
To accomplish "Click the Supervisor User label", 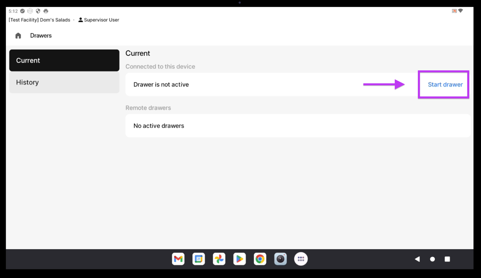I will coord(101,20).
